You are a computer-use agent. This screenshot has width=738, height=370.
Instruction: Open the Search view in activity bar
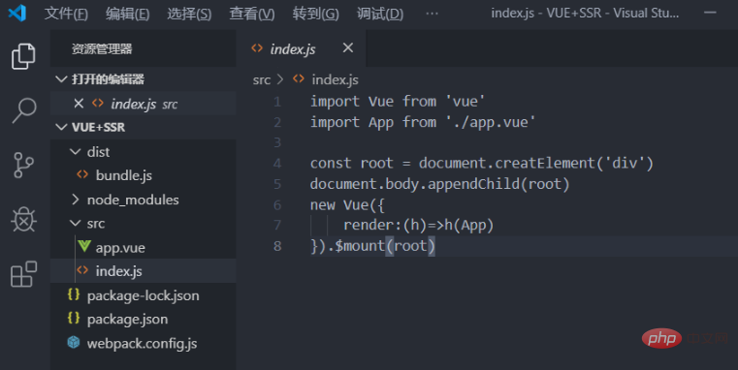23,111
